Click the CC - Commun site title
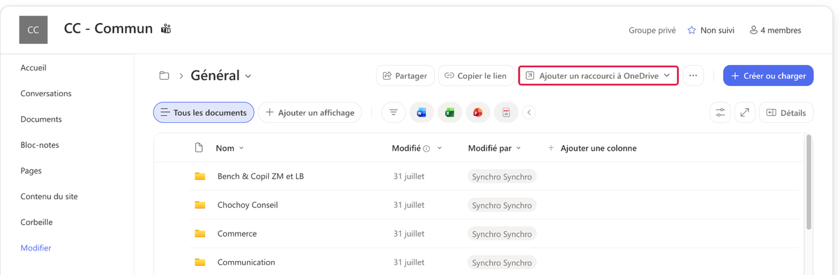Screen dimensions: 840x275 point(108,29)
